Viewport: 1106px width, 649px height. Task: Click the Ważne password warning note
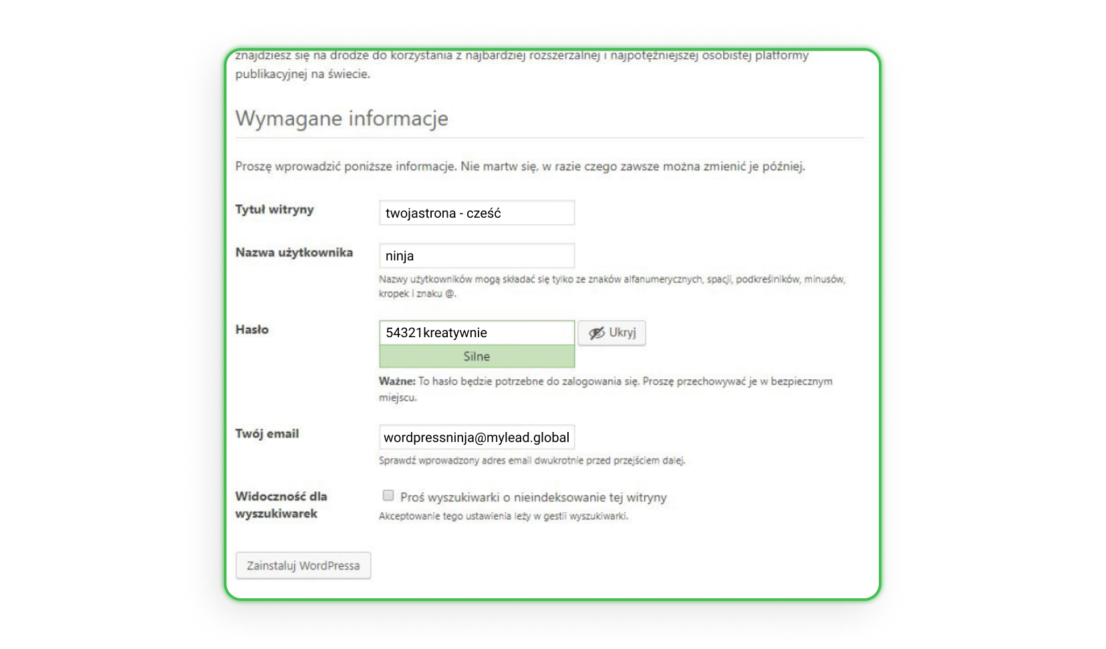(x=605, y=389)
